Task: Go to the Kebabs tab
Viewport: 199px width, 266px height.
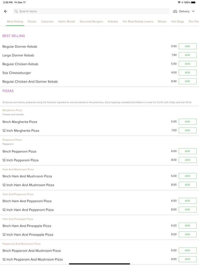Action: (113, 21)
